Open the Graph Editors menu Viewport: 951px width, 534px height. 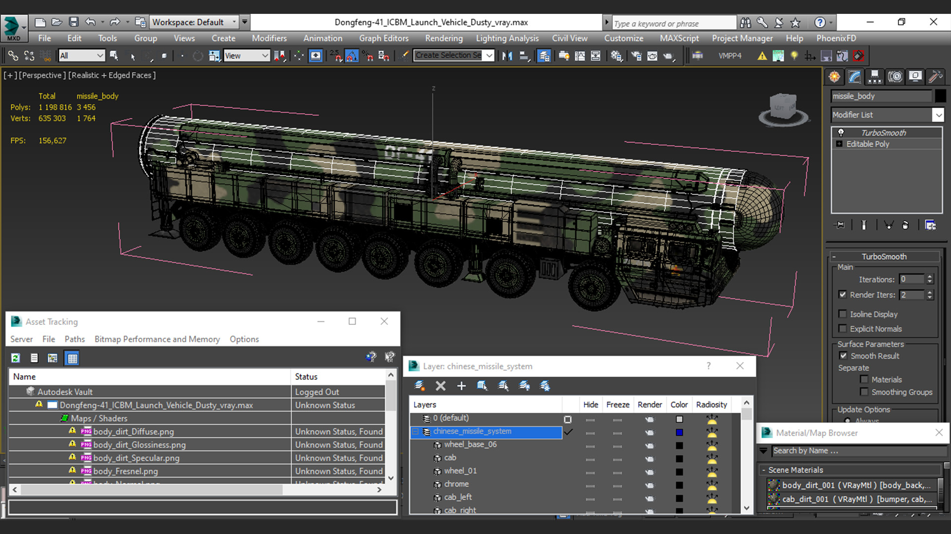[384, 38]
